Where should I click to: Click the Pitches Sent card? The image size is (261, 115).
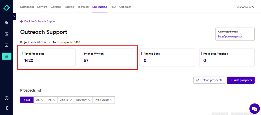tap(167, 57)
